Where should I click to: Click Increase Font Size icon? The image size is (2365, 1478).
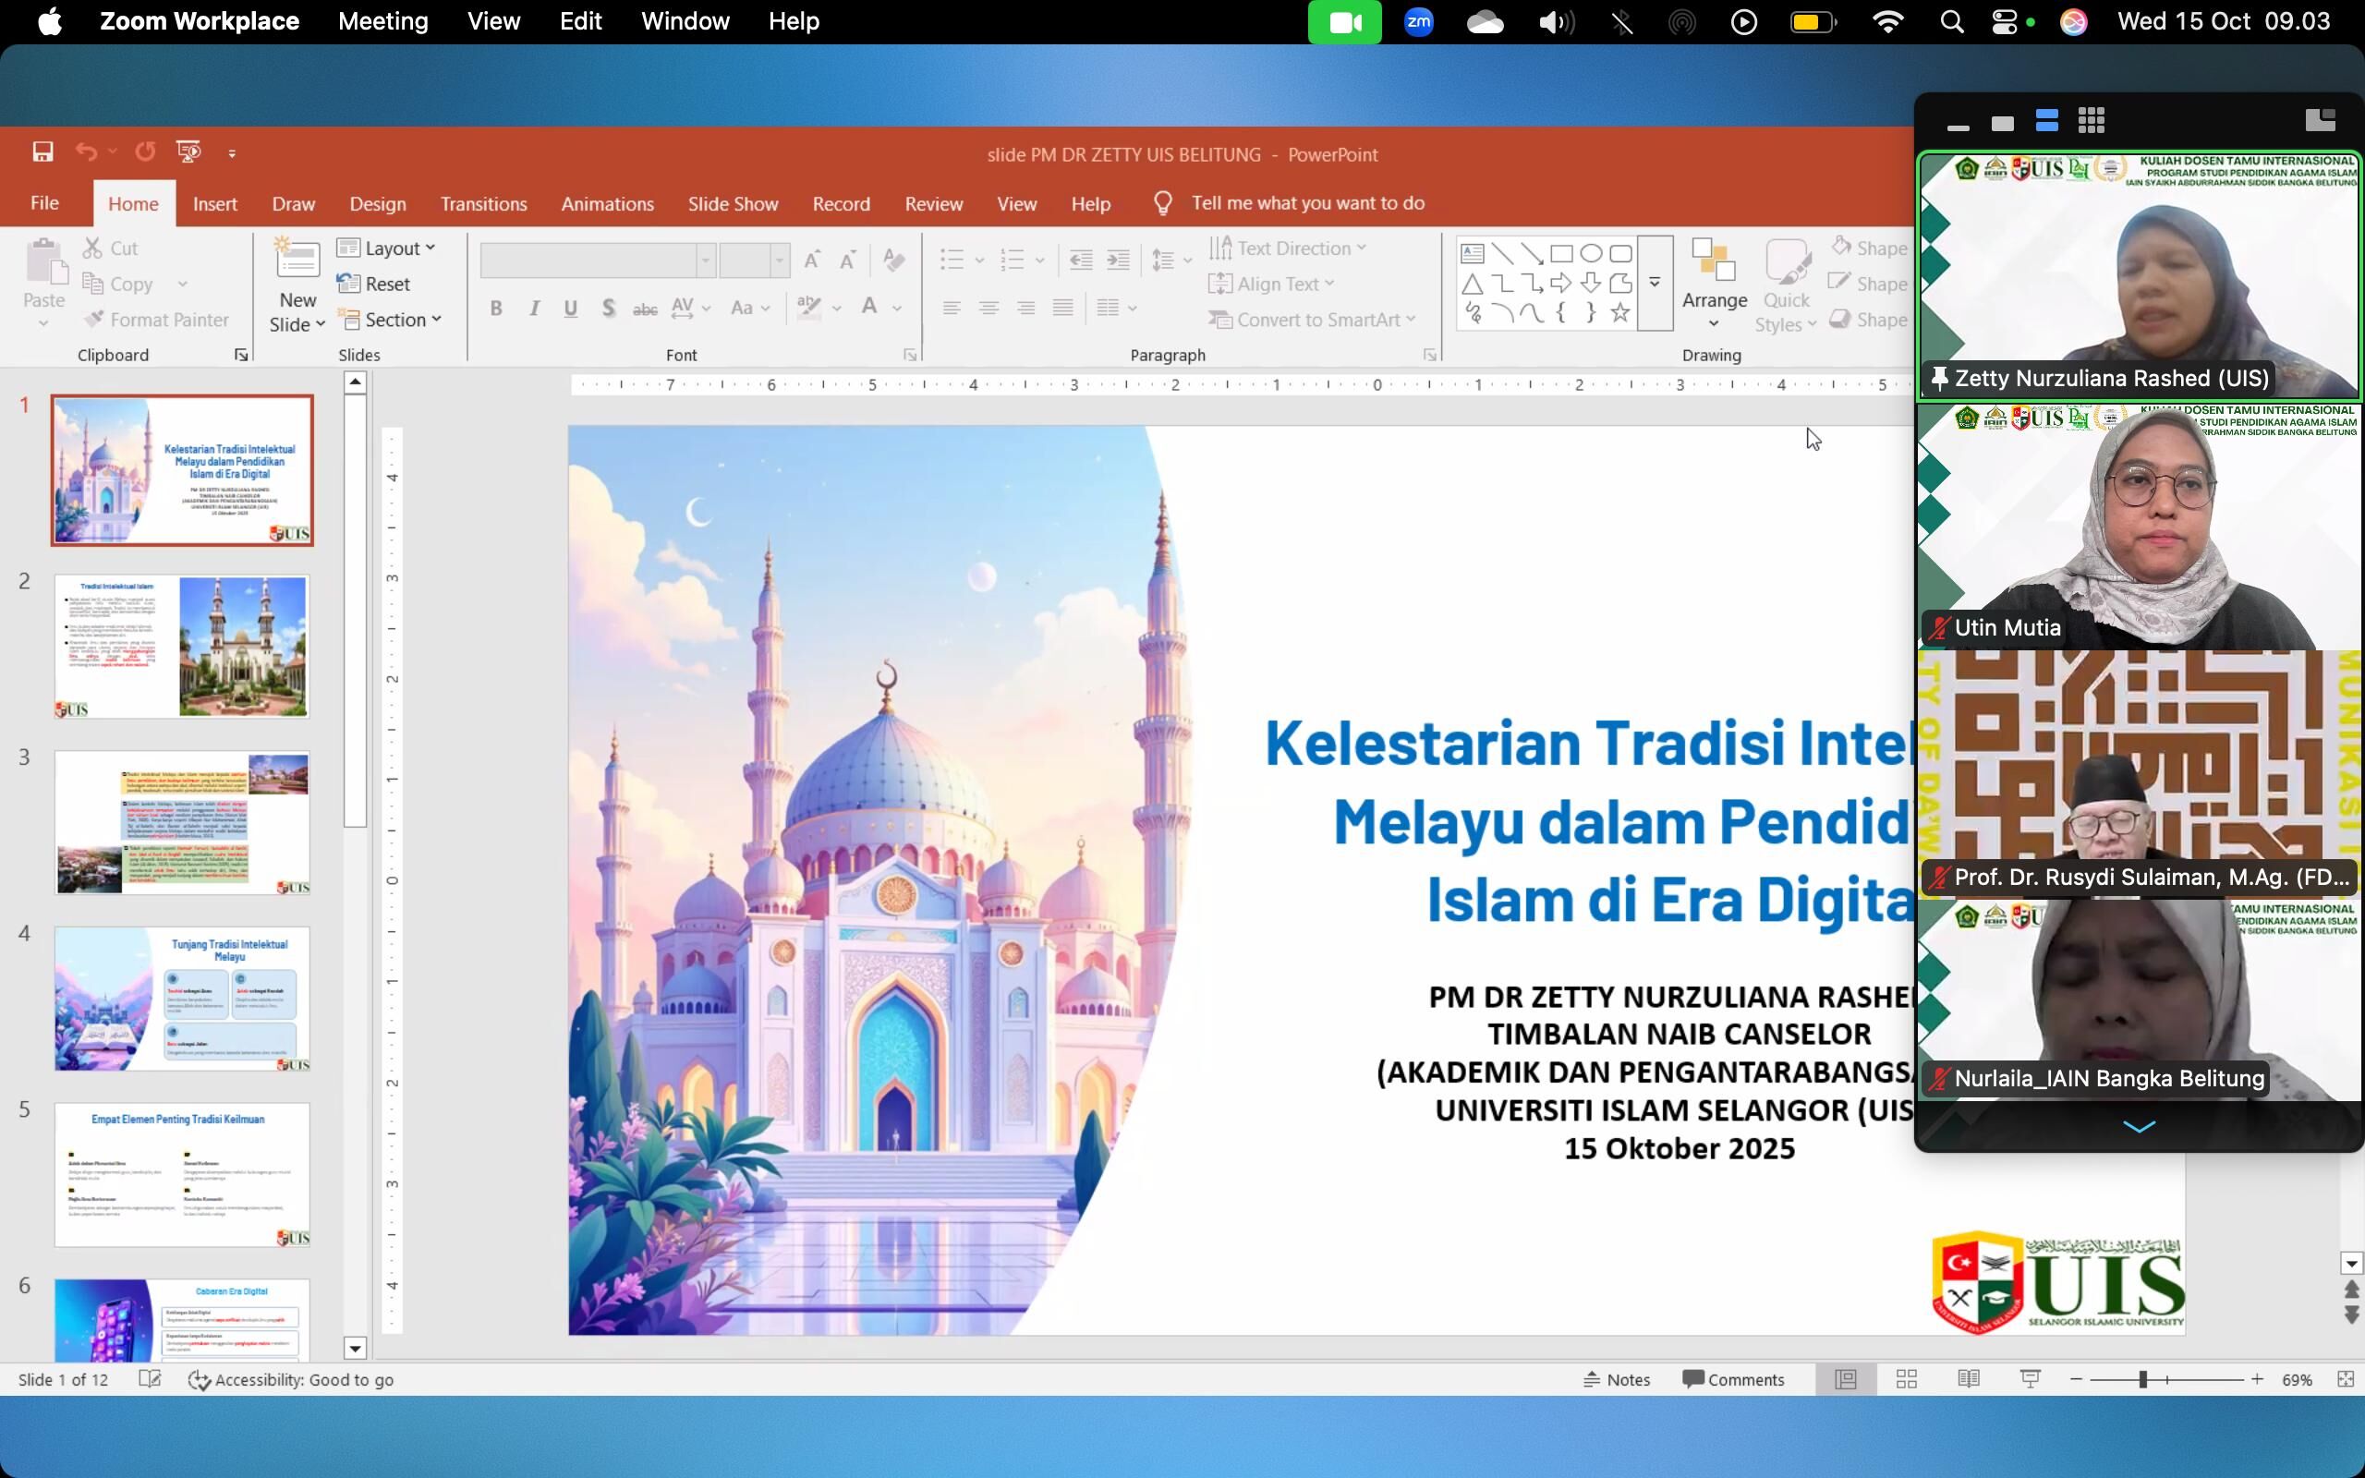point(812,260)
